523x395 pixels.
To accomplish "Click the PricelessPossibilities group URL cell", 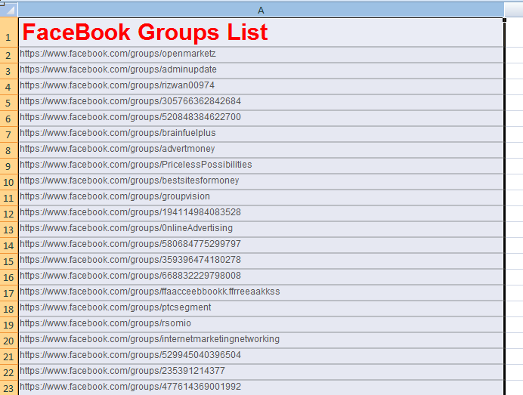I will (x=261, y=165).
